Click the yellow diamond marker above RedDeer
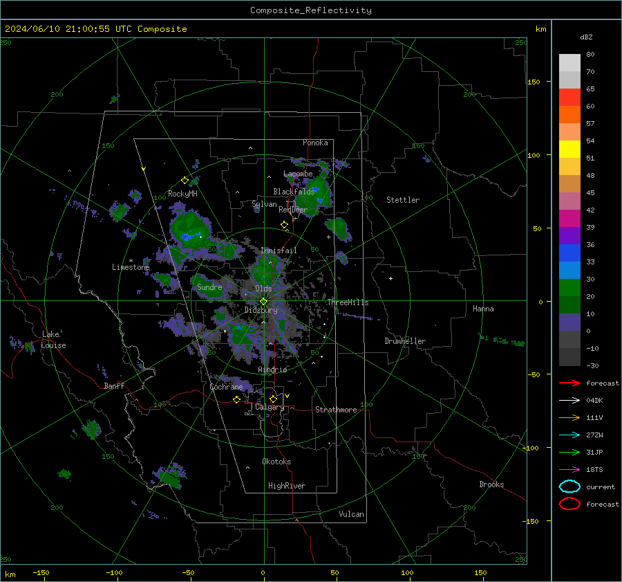622x582 pixels. pos(284,225)
